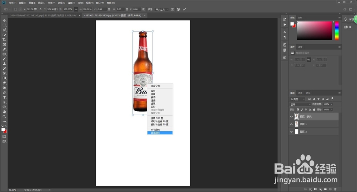Click the delete layer trash icon
357x192 pixels.
point(335,189)
